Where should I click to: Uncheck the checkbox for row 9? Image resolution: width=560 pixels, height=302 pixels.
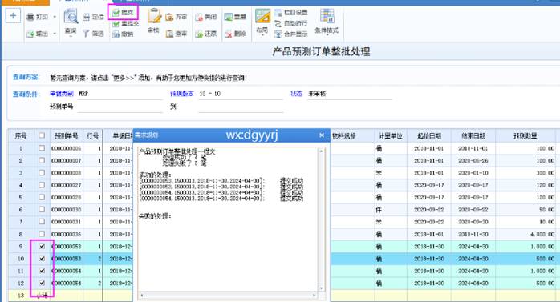pos(42,246)
